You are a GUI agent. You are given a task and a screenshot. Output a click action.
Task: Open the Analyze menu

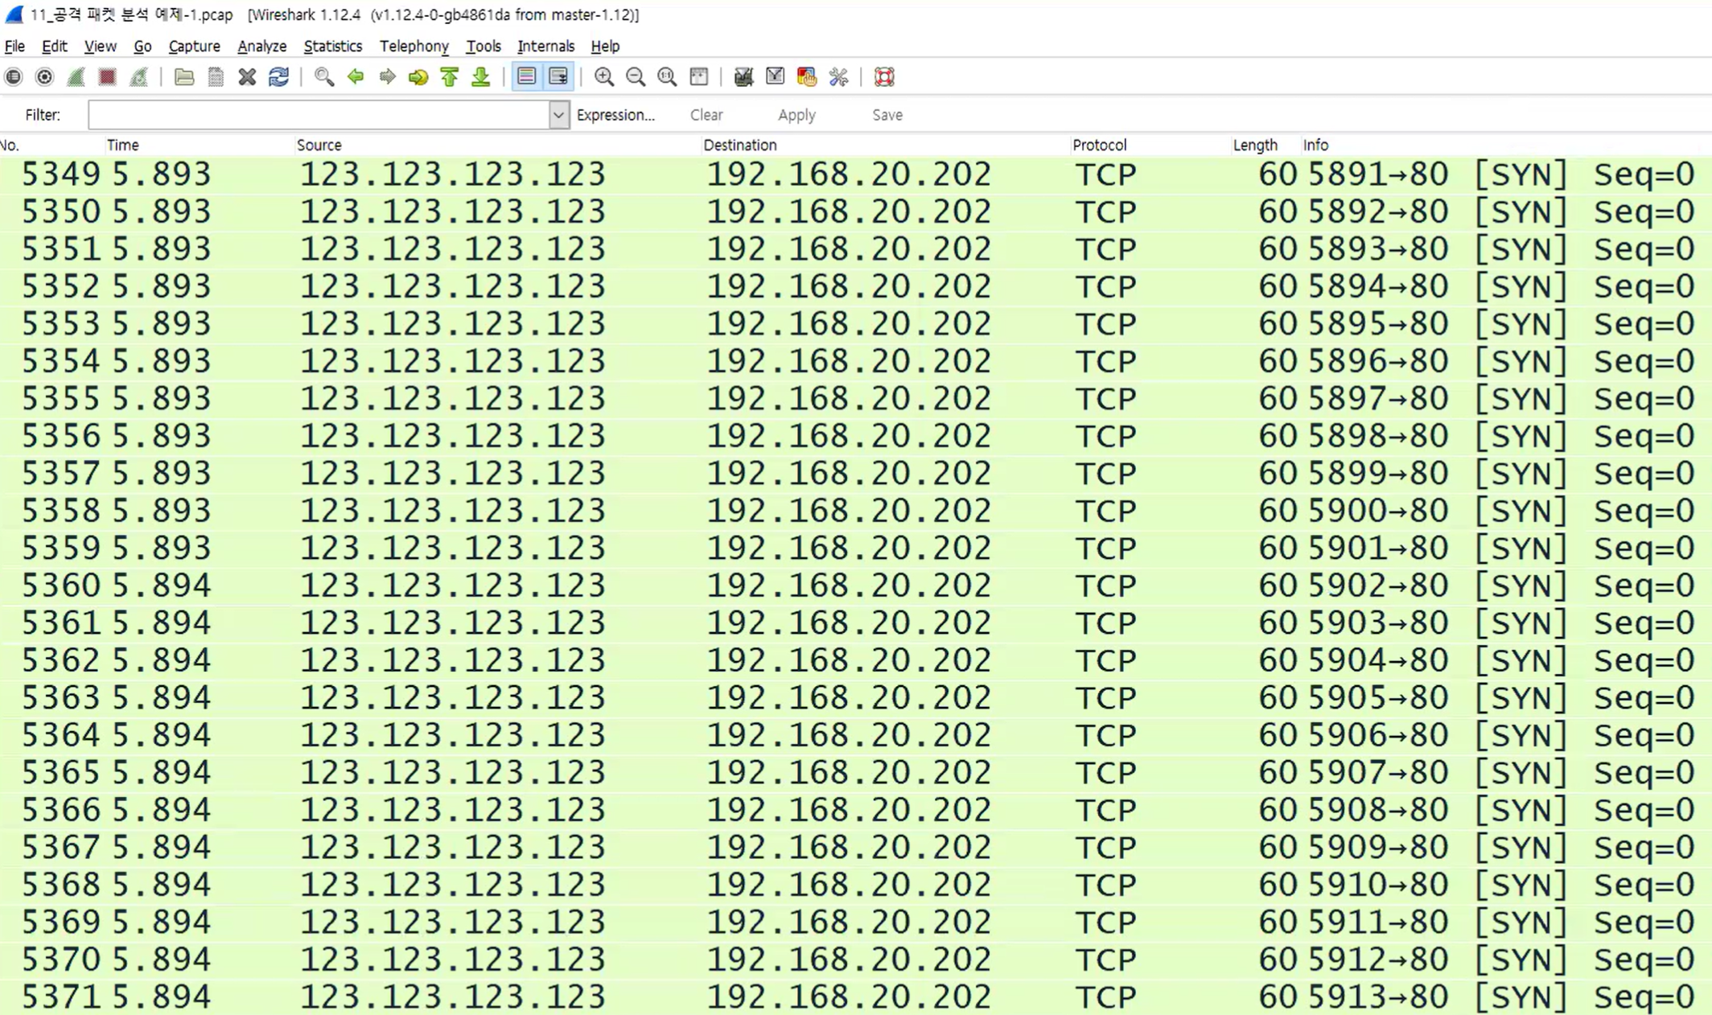click(x=261, y=46)
